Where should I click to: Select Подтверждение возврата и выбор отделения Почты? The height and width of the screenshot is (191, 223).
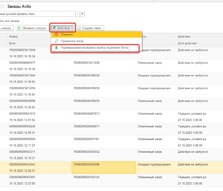click(95, 47)
